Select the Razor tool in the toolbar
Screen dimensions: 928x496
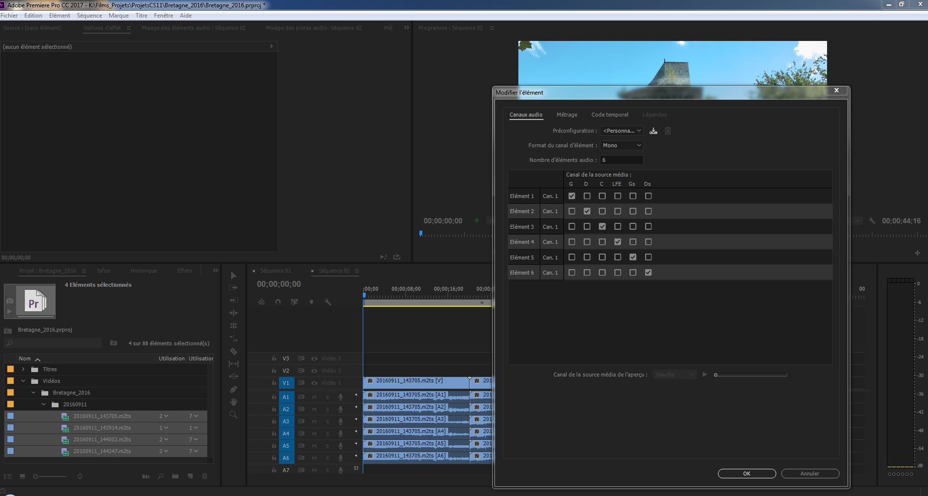234,351
